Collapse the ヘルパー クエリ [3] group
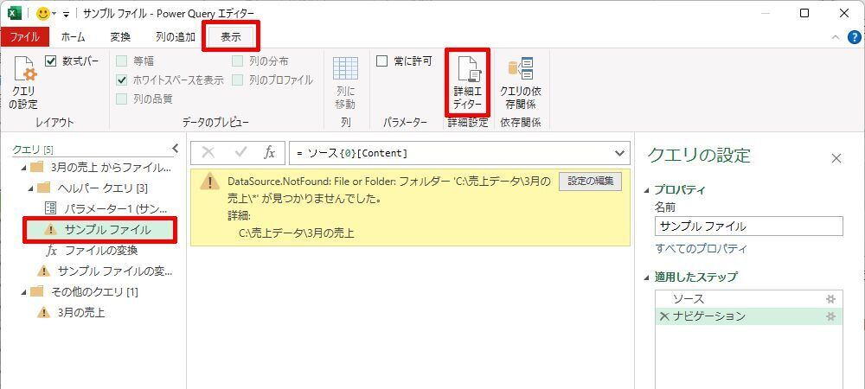 pos(30,188)
